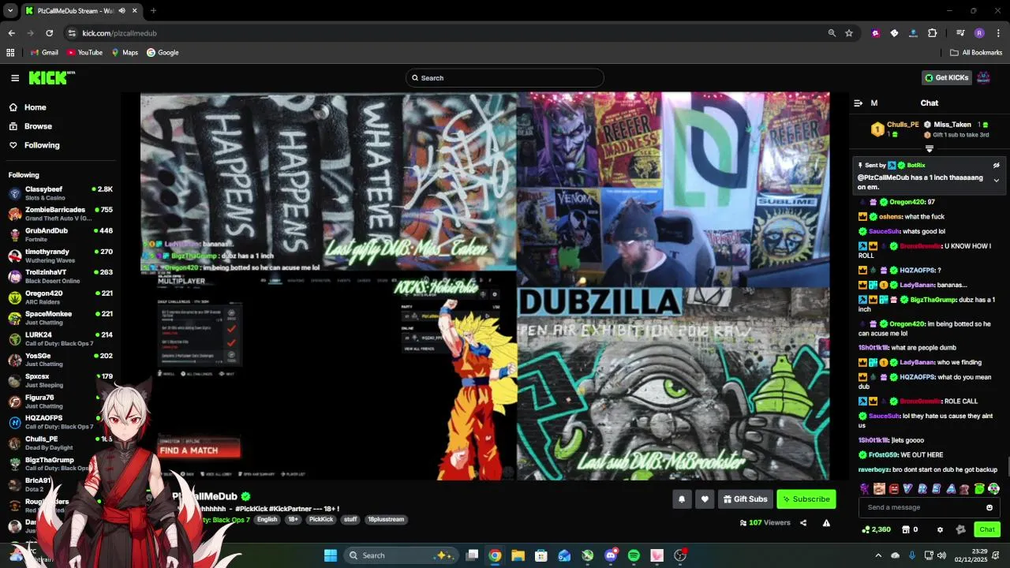This screenshot has width=1010, height=568.
Task: Click the volume icon in the system tray
Action: click(941, 555)
